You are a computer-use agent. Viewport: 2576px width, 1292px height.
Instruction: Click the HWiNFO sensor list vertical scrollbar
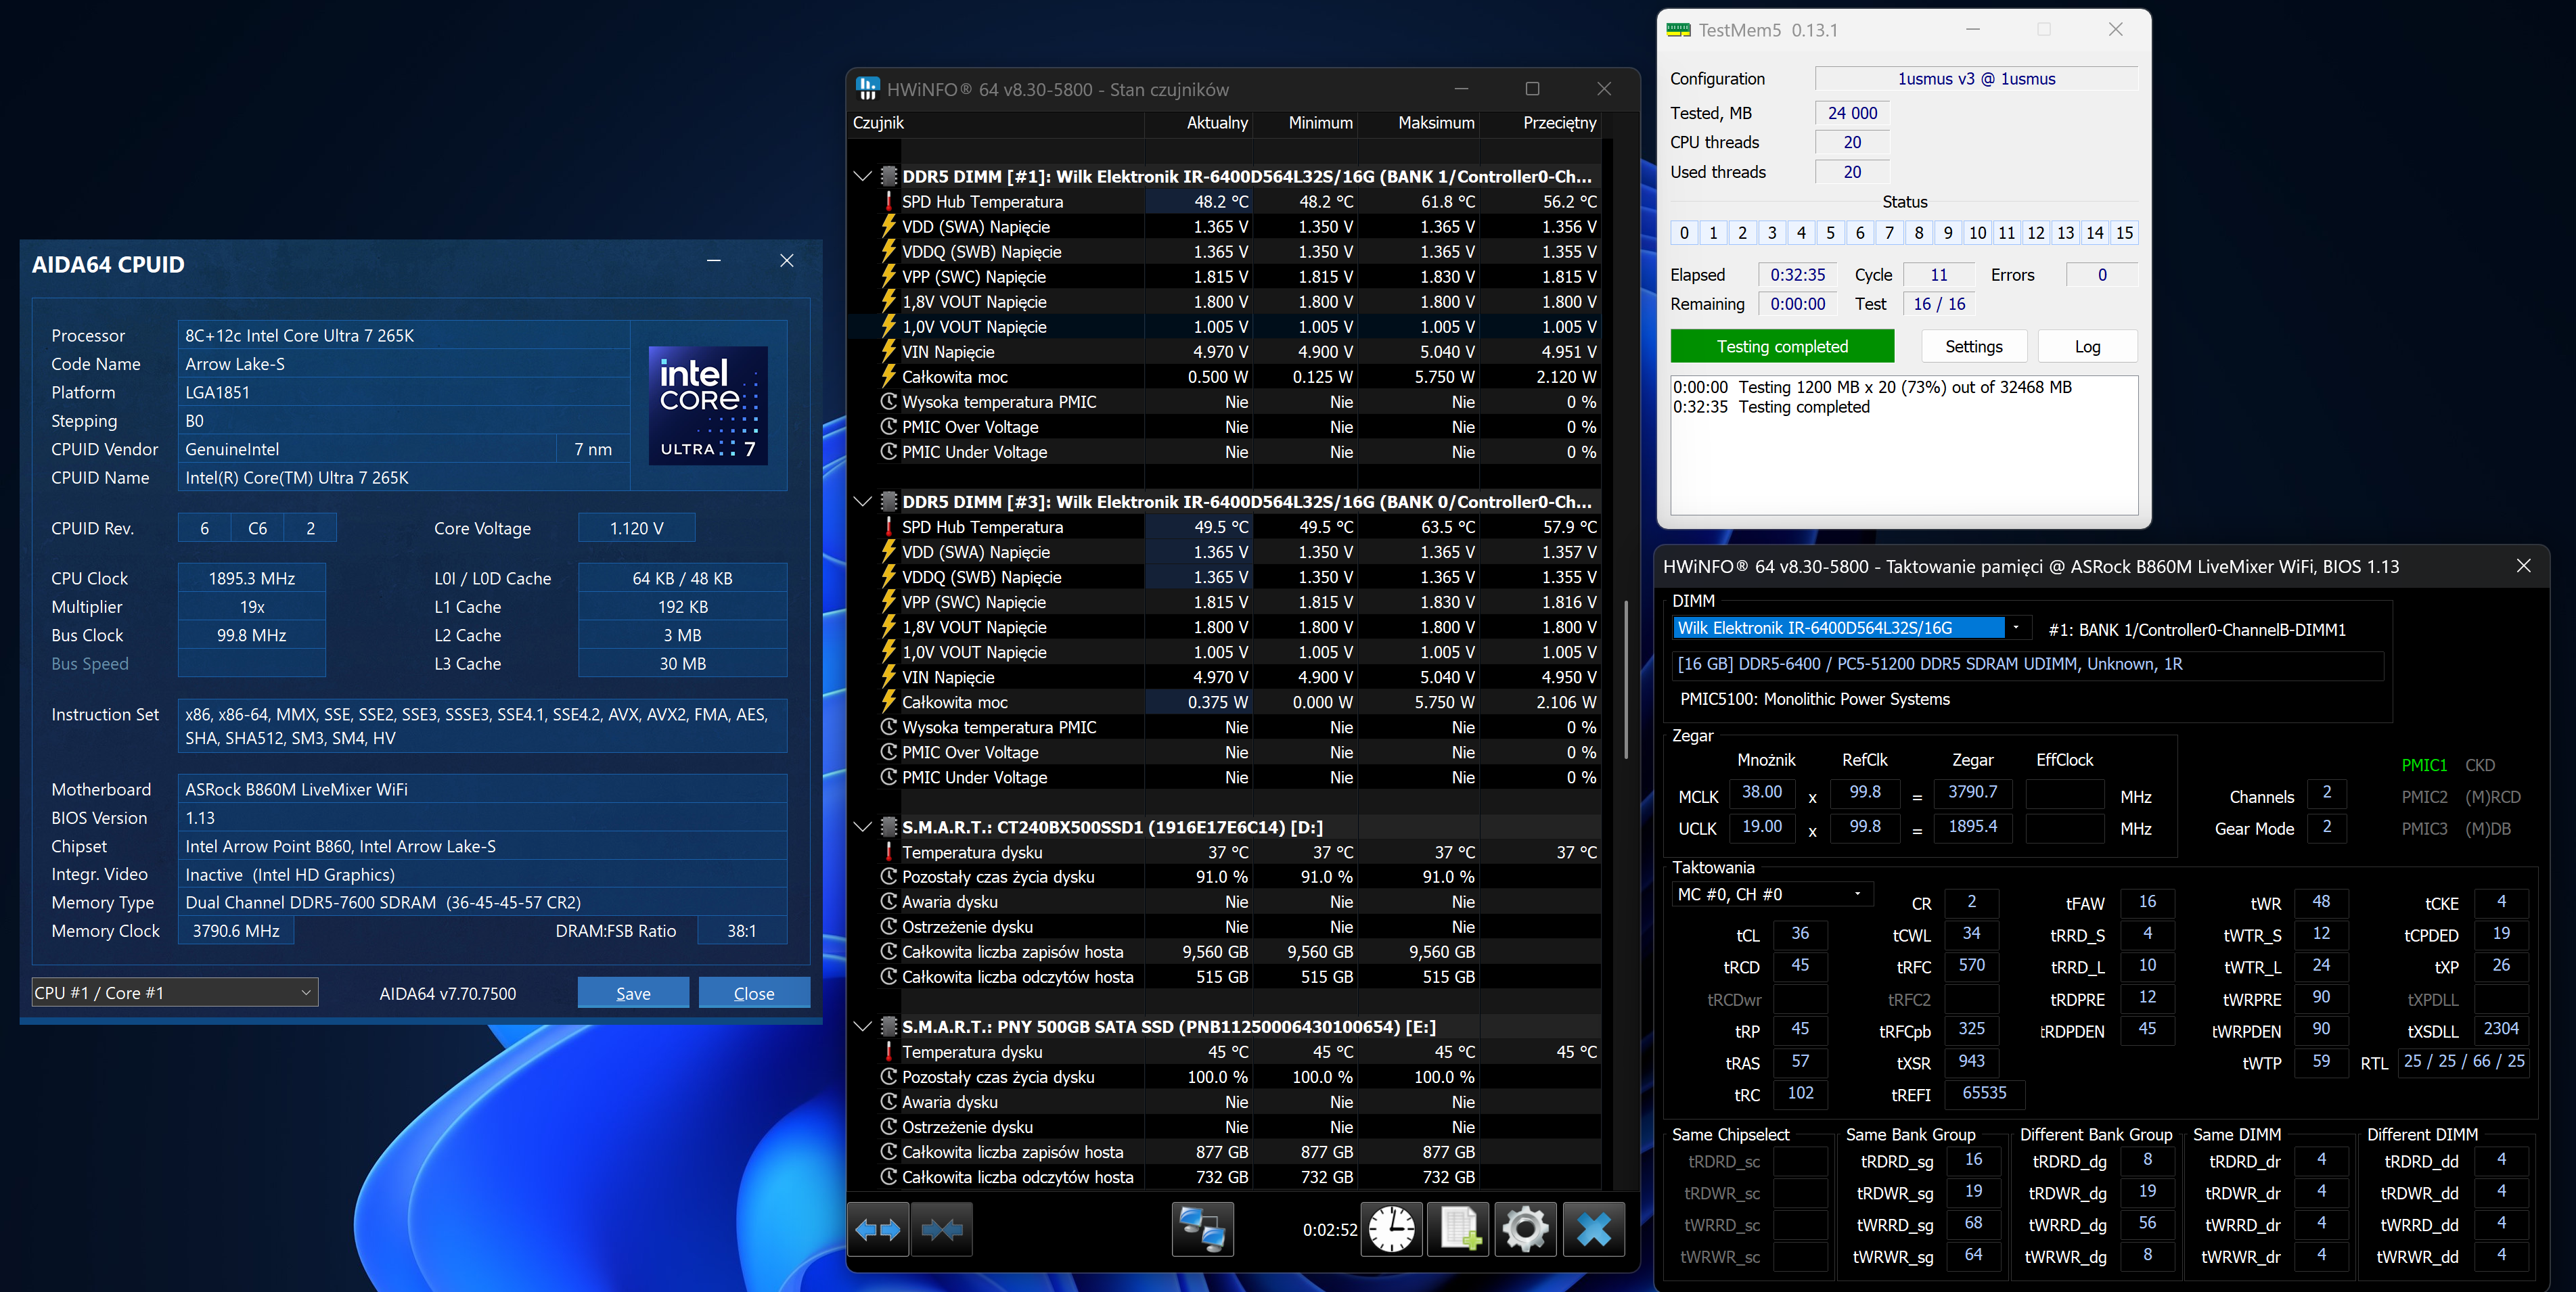(x=1626, y=680)
